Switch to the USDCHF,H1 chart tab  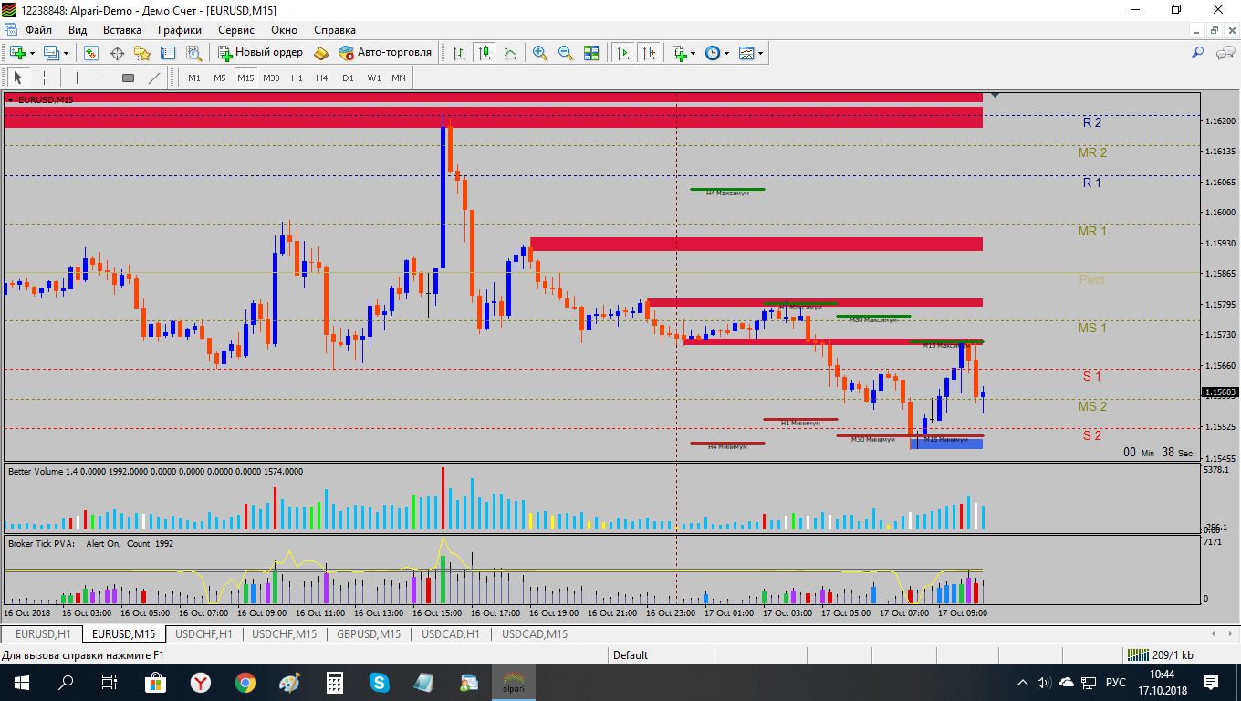204,633
